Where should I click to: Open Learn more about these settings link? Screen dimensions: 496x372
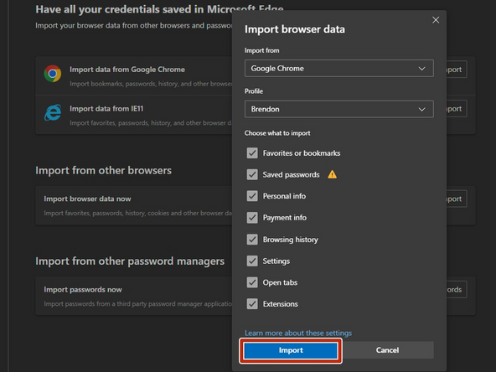point(298,333)
